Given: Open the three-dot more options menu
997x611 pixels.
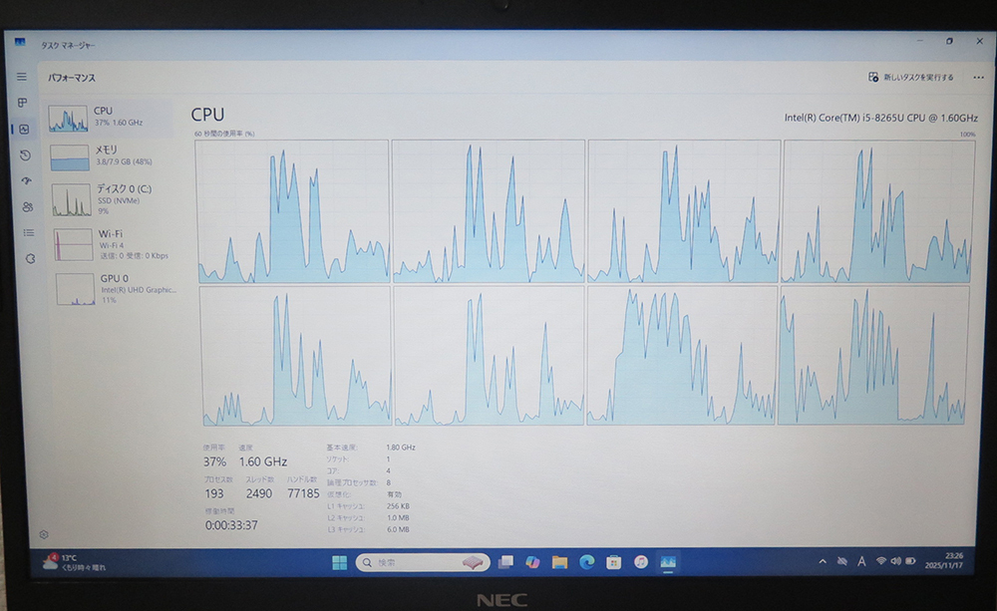Looking at the screenshot, I should point(978,78).
